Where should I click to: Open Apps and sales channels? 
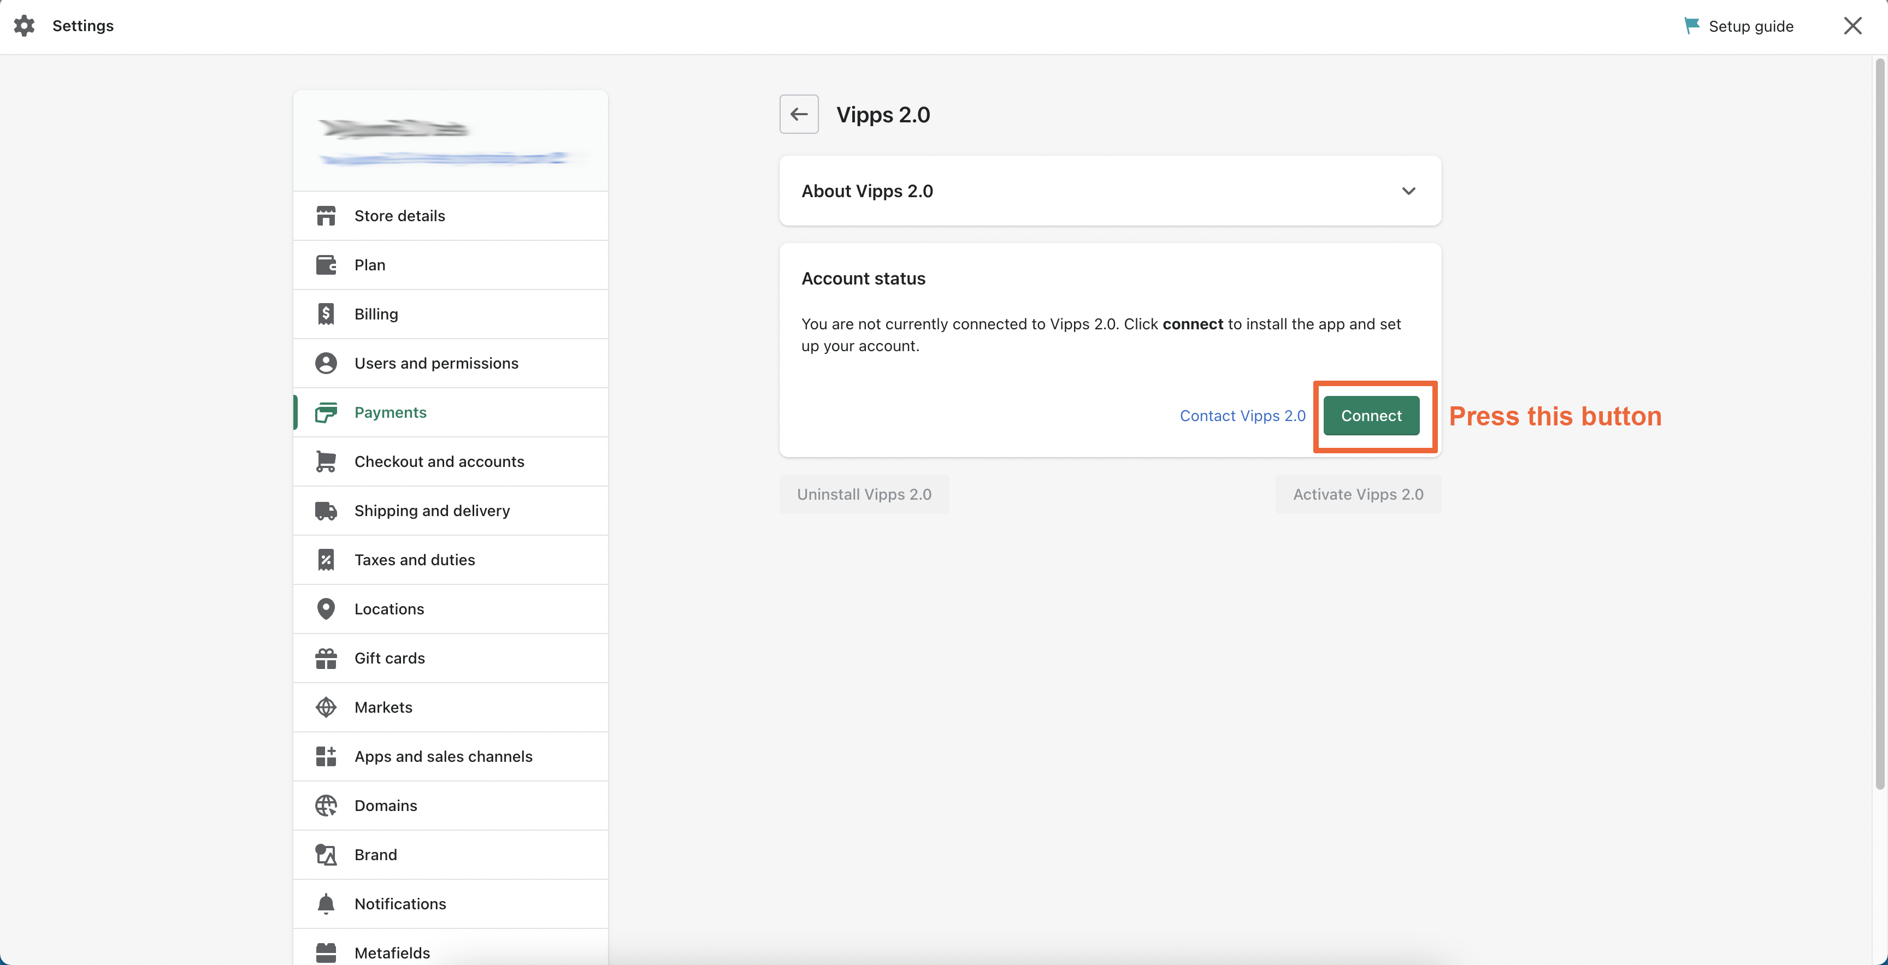tap(451, 756)
